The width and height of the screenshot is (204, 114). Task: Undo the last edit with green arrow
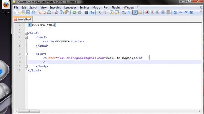point(74,12)
